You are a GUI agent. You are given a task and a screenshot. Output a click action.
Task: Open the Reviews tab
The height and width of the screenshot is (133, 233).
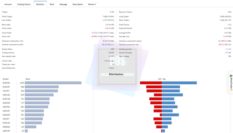pyautogui.click(x=92, y=4)
